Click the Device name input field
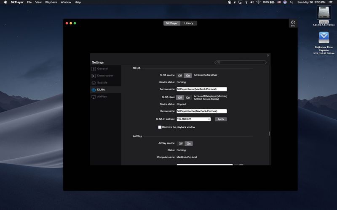Image resolution: width=337 pixels, height=210 pixels. pos(202,111)
